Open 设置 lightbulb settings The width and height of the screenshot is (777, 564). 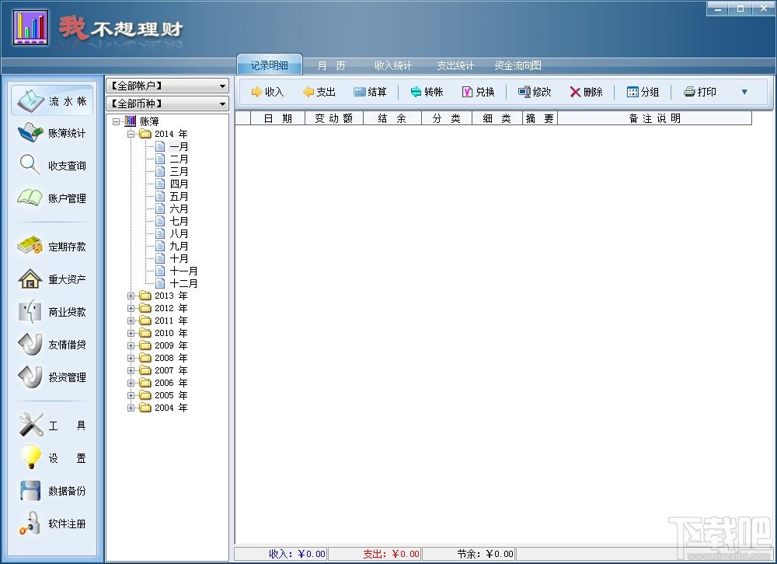[x=31, y=457]
